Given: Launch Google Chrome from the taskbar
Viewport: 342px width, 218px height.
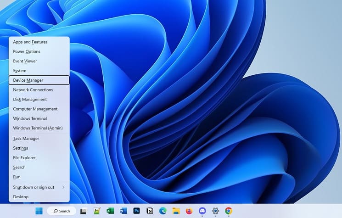Looking at the screenshot, I should 229,211.
